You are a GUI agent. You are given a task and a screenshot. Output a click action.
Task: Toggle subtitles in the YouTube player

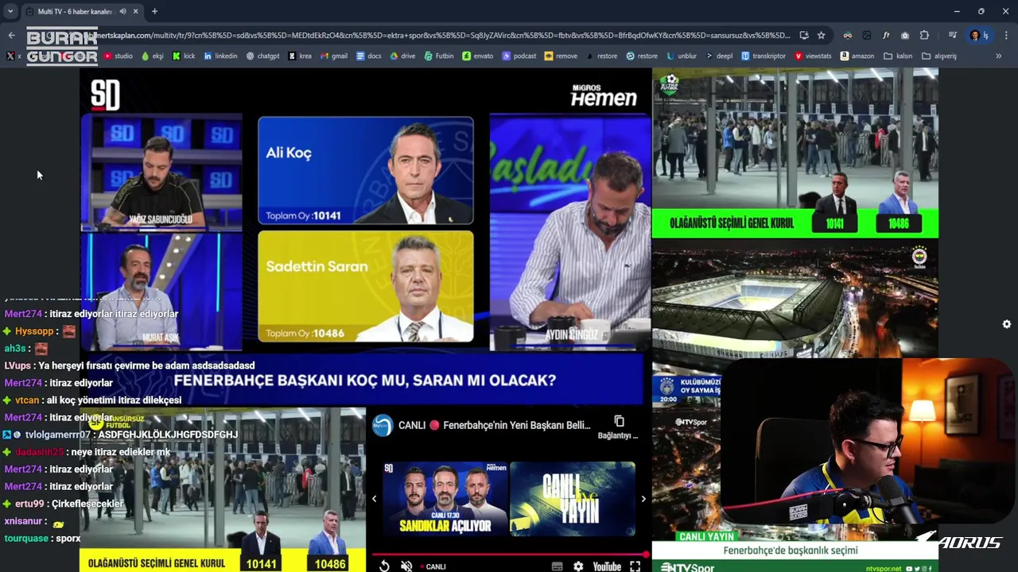click(557, 566)
